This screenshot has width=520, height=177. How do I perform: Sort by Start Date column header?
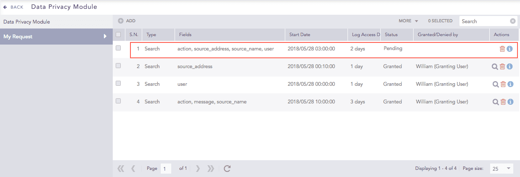coord(300,34)
